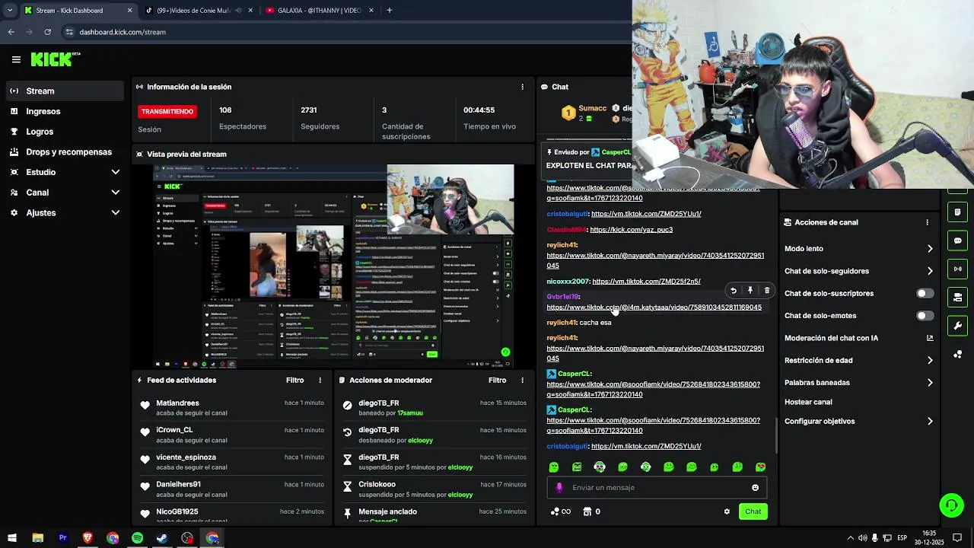Delete the Gvbr1el19 chat message
The height and width of the screenshot is (548, 974).
767,291
